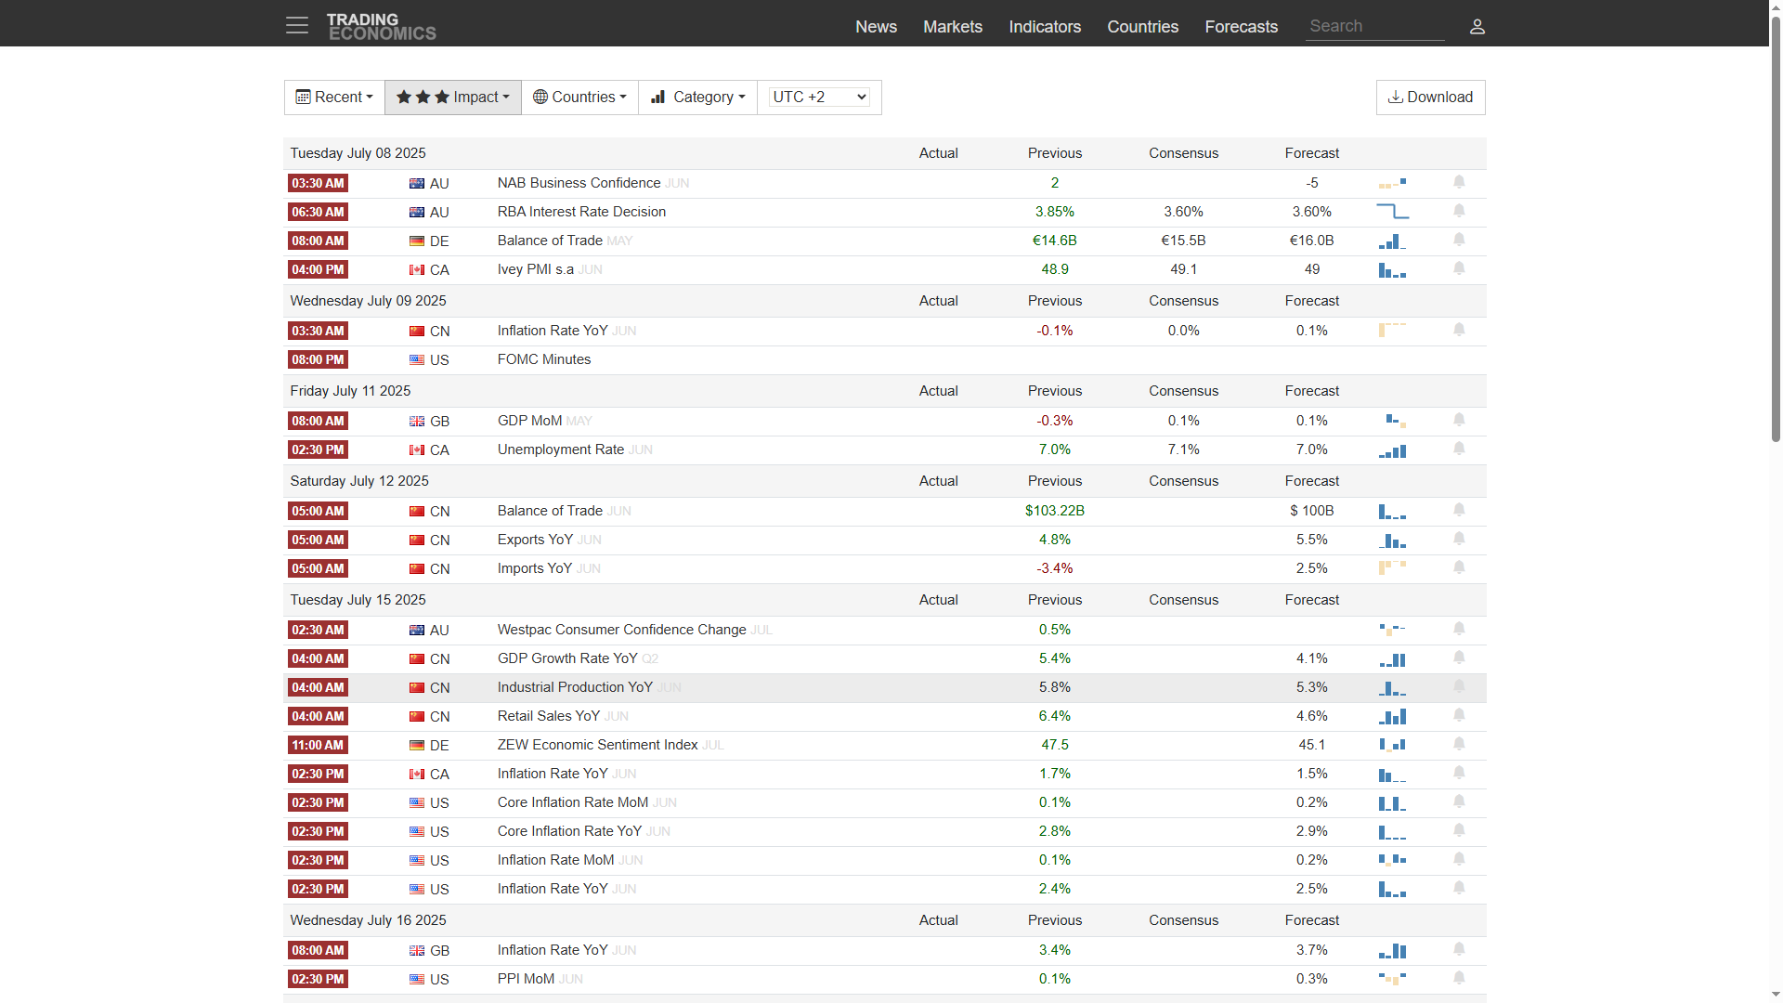Go to the Forecasts menu item
1783x1003 pixels.
[1241, 27]
